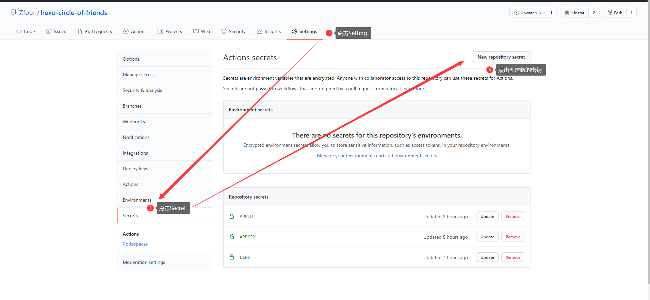Click the Issues tab circle icon
Viewport: 650px width, 300px height.
(x=49, y=31)
